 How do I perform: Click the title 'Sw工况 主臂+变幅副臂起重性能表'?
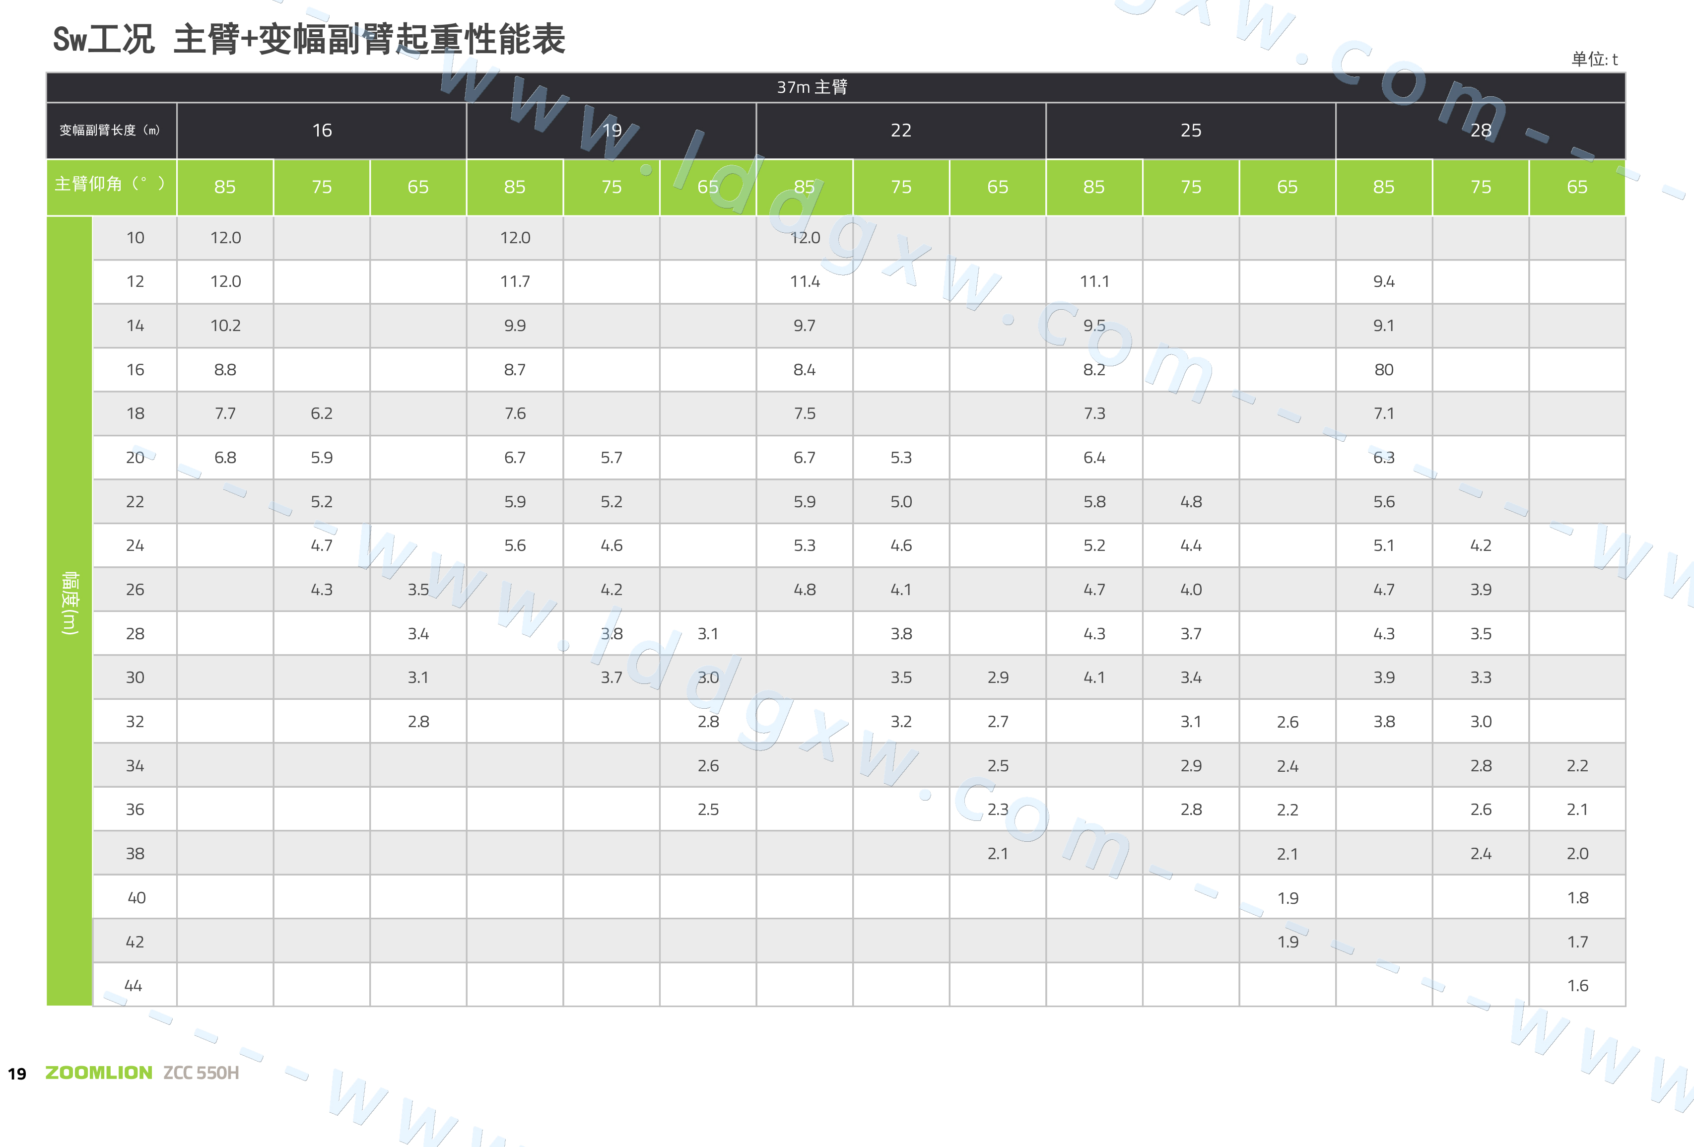tap(309, 39)
